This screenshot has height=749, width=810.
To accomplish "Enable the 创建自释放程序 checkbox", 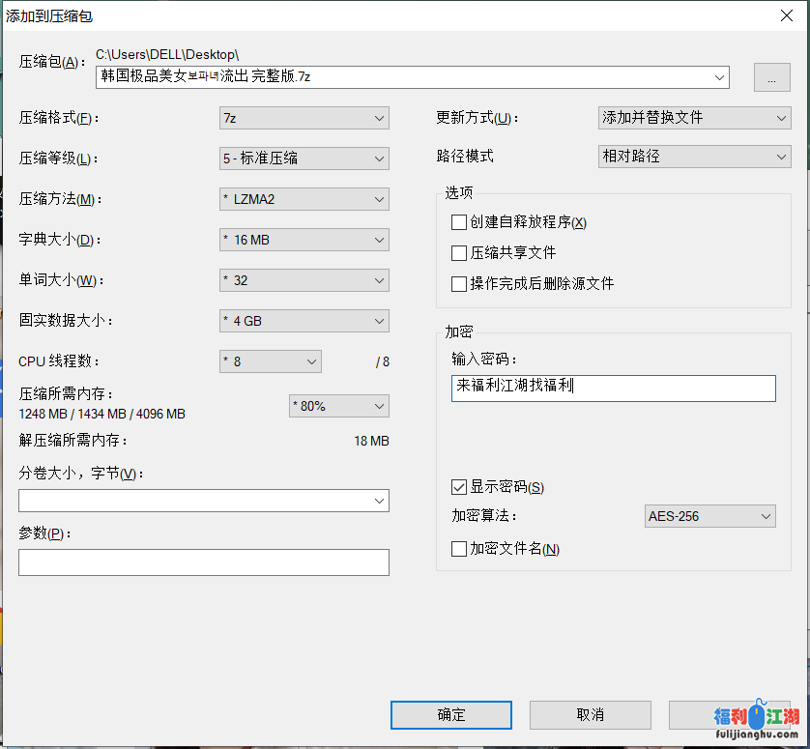I will tap(459, 222).
